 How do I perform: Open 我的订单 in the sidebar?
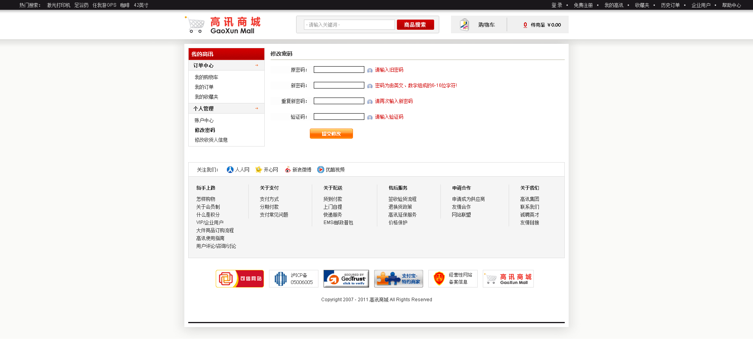[204, 87]
